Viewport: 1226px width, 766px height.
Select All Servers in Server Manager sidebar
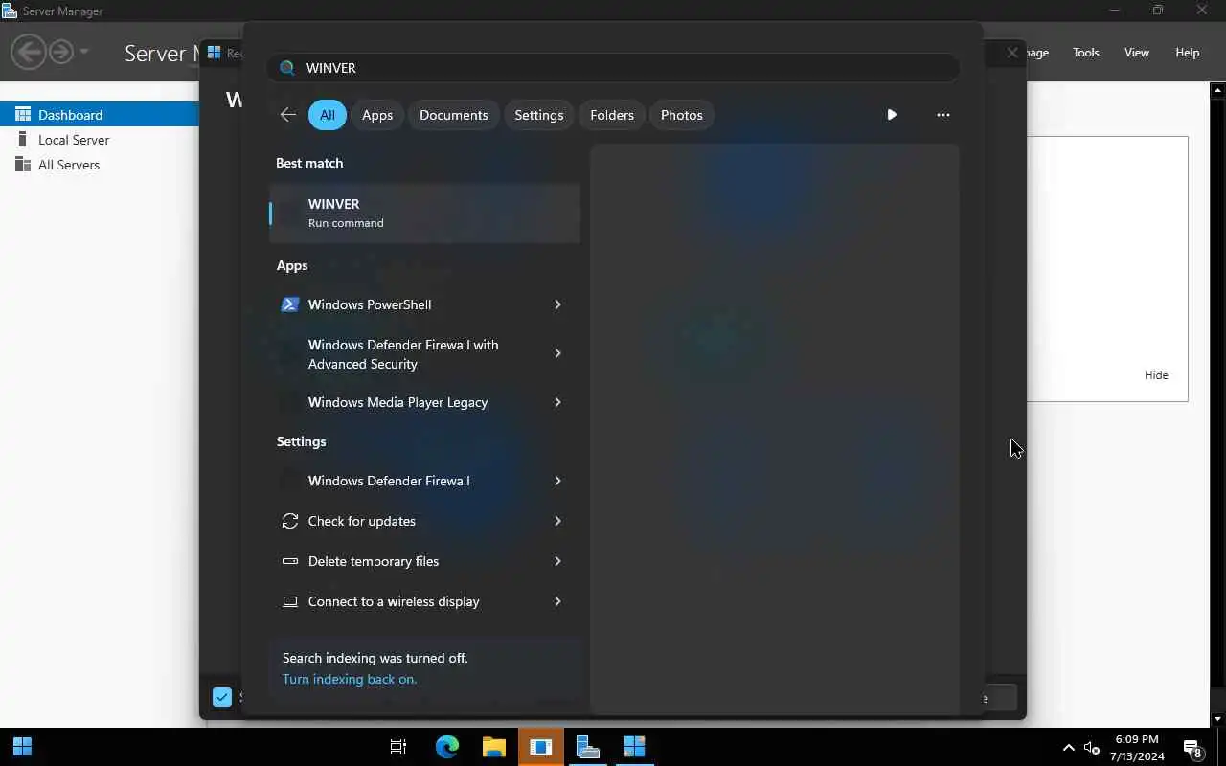point(100,165)
